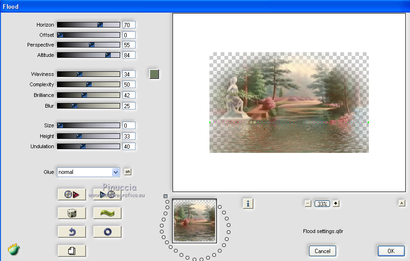
Task: Click the OK button
Action: [x=391, y=251]
